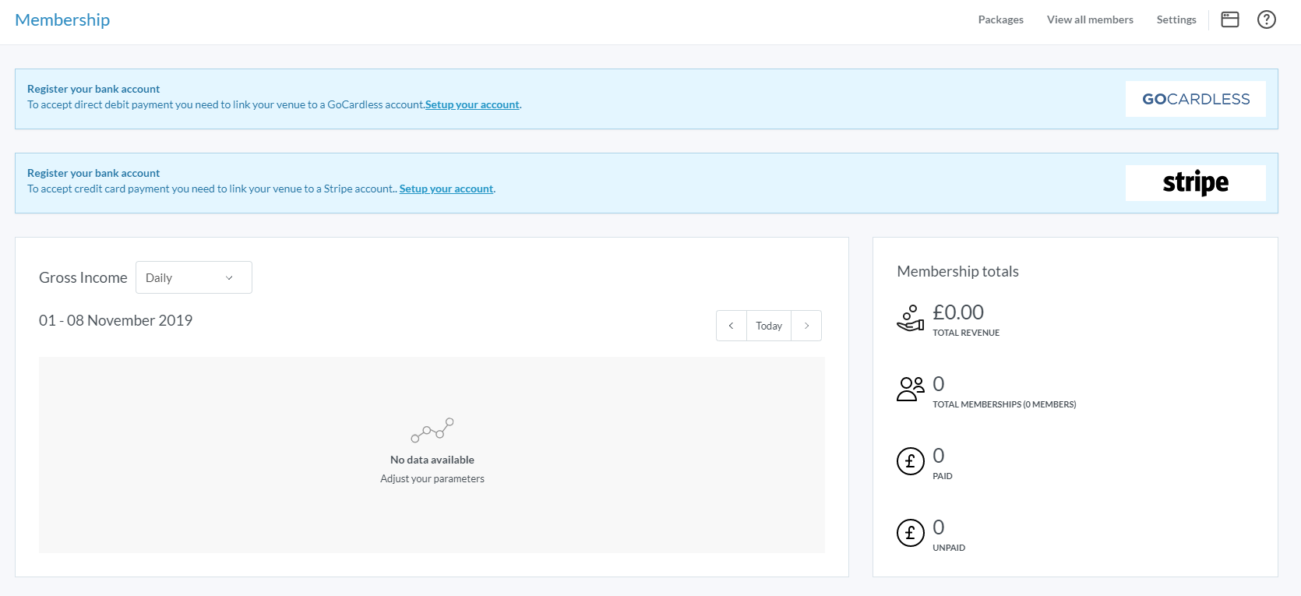Image resolution: width=1301 pixels, height=596 pixels.
Task: Click the Paid pound sign icon
Action: 910,461
